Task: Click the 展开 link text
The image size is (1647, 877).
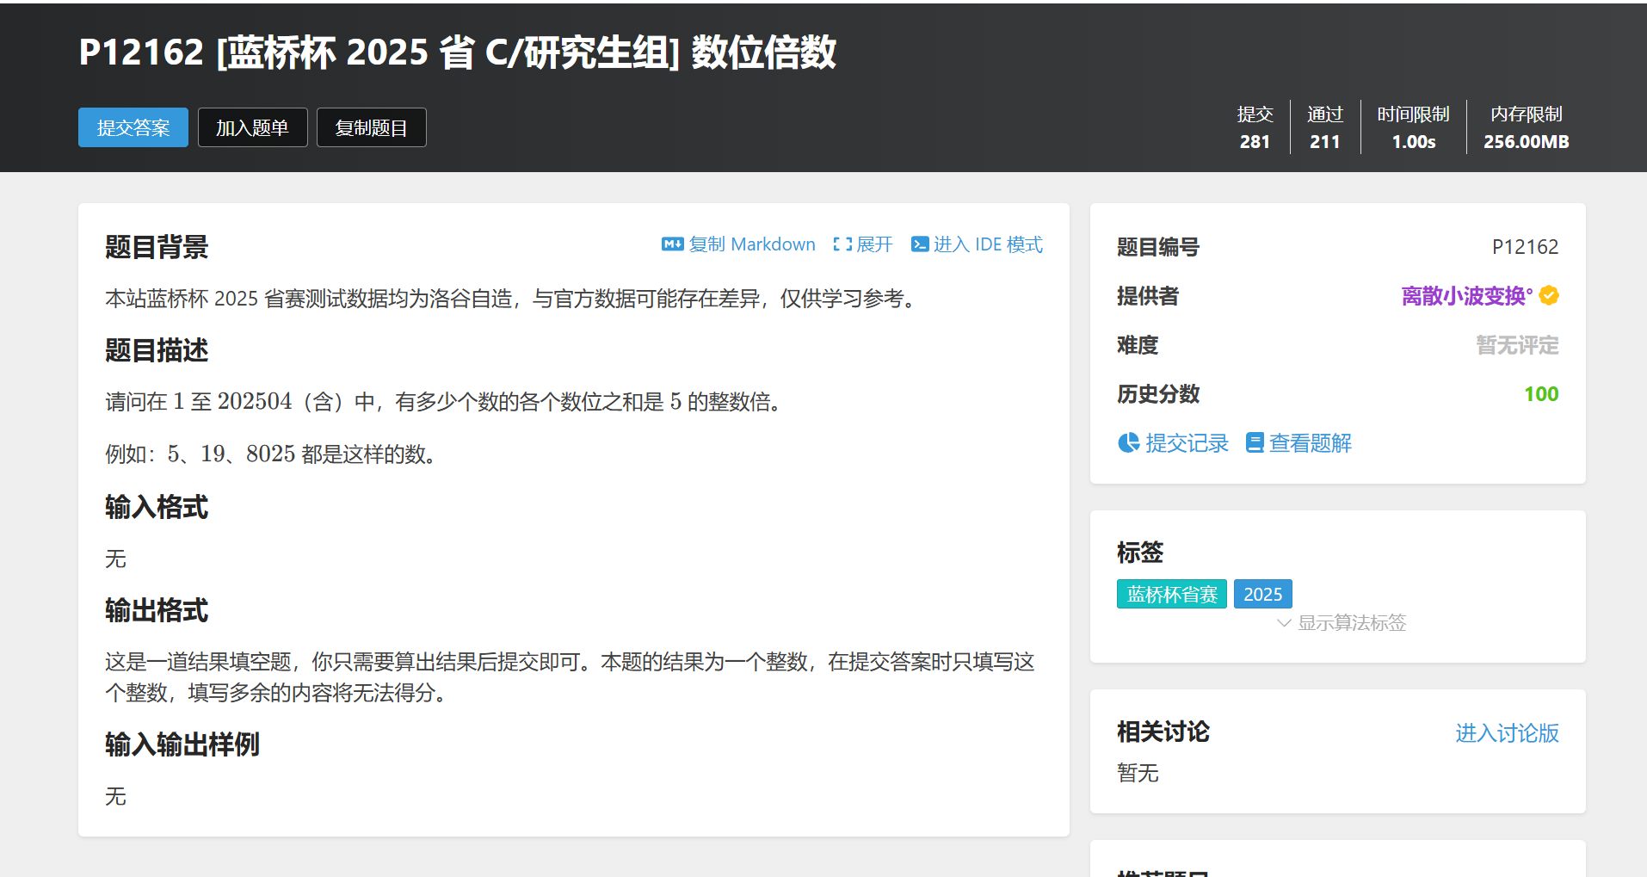Action: coord(874,244)
